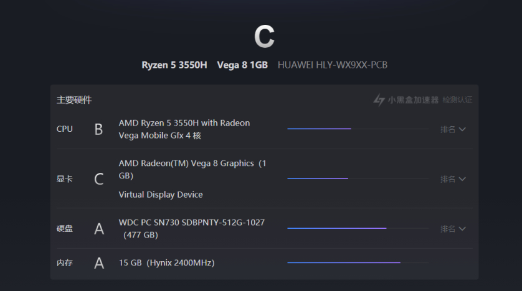Click the CPU grade B badge

98,129
